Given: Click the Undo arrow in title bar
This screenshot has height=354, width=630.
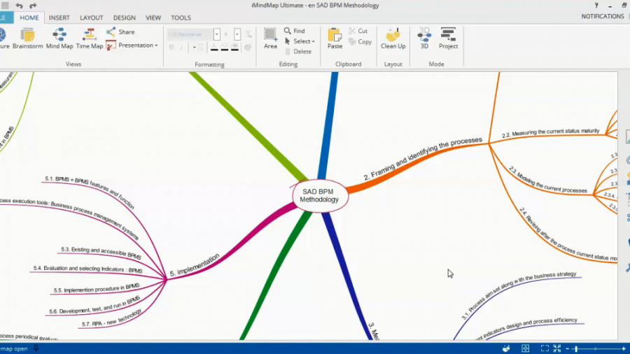Looking at the screenshot, I should 19,6.
